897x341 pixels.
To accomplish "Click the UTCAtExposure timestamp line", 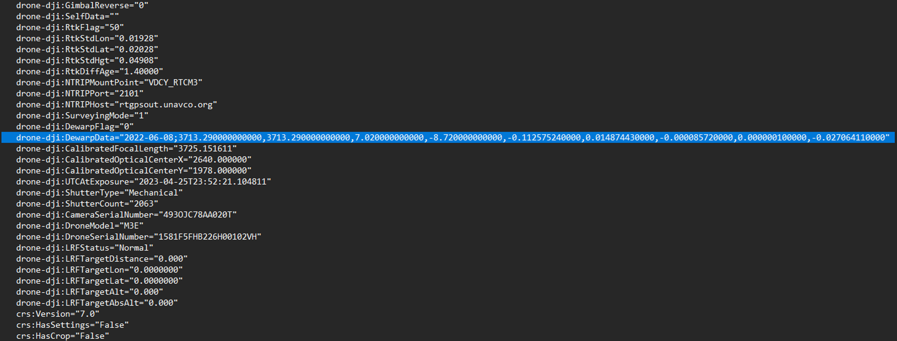I will point(144,182).
